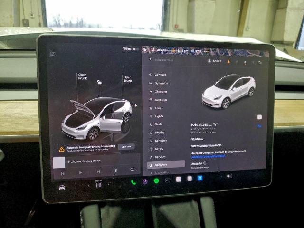
Task: Tap the magnifier icon in Search Settings
Action: 150,59
